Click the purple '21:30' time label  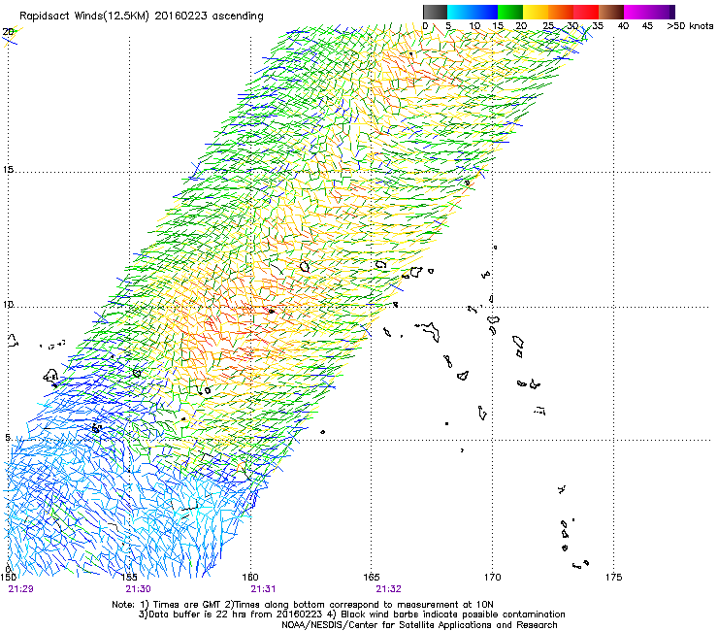pyautogui.click(x=139, y=589)
